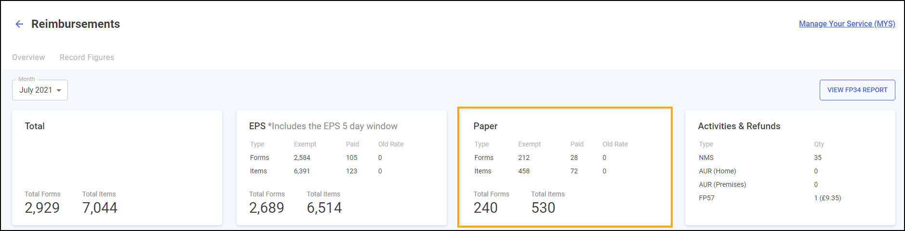The image size is (905, 231).
Task: Open the Month dropdown
Action: (x=40, y=90)
